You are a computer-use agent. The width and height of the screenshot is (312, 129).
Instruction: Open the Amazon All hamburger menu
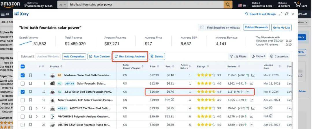(x=5, y=14)
